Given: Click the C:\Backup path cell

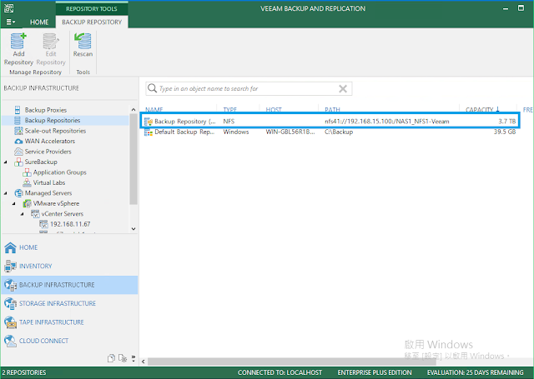Looking at the screenshot, I should pos(339,132).
